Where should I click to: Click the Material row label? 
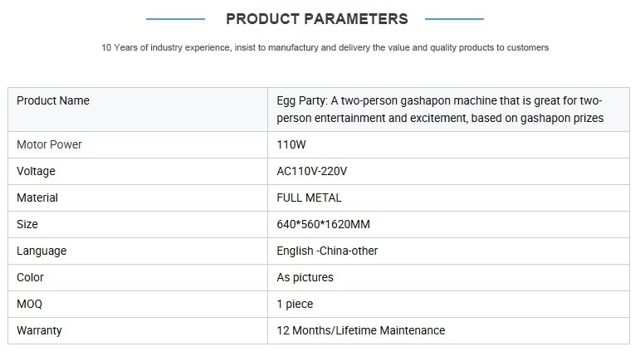pos(37,198)
